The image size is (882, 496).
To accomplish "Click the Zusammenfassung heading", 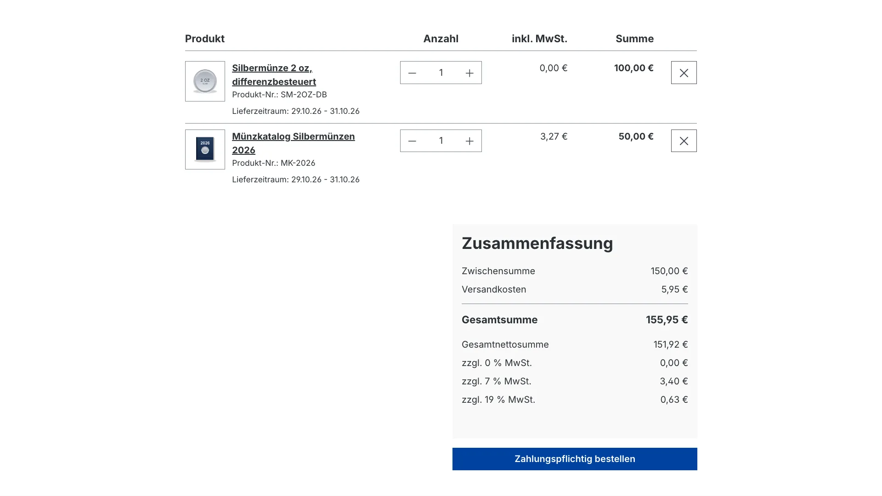I will pyautogui.click(x=537, y=243).
